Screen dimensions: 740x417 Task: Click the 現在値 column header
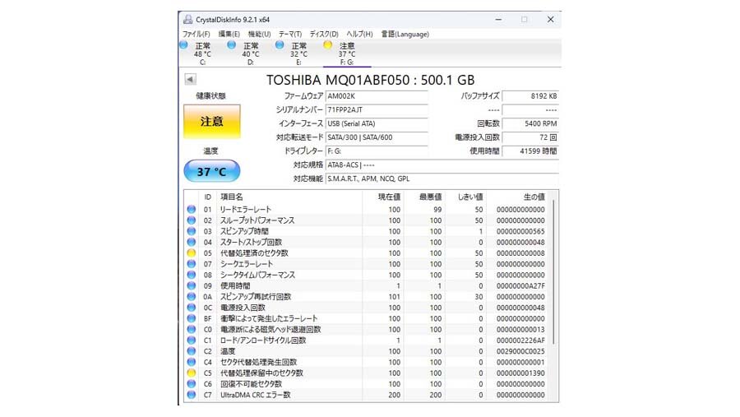[x=382, y=197]
